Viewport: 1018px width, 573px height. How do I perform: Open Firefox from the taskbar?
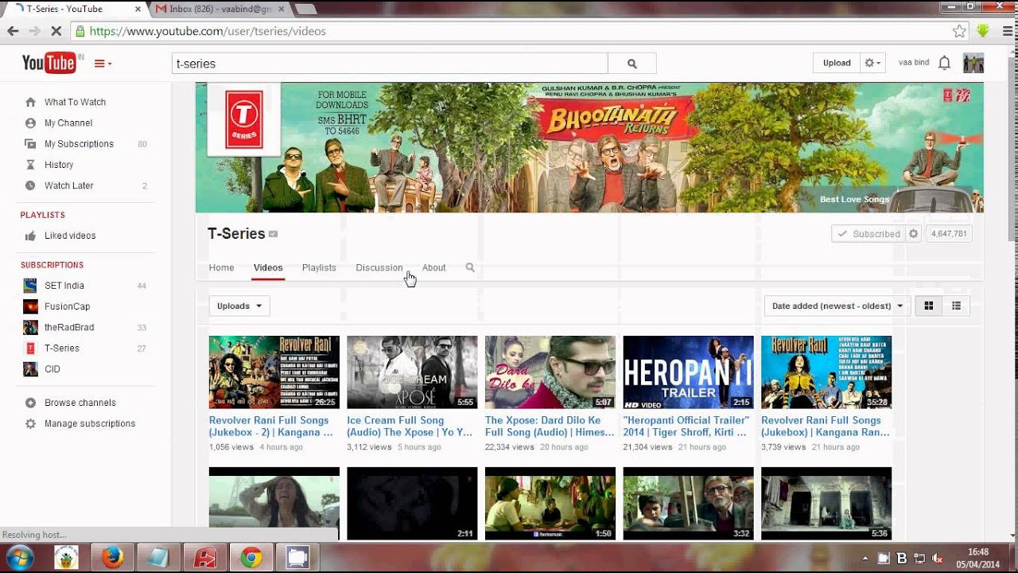coord(112,557)
